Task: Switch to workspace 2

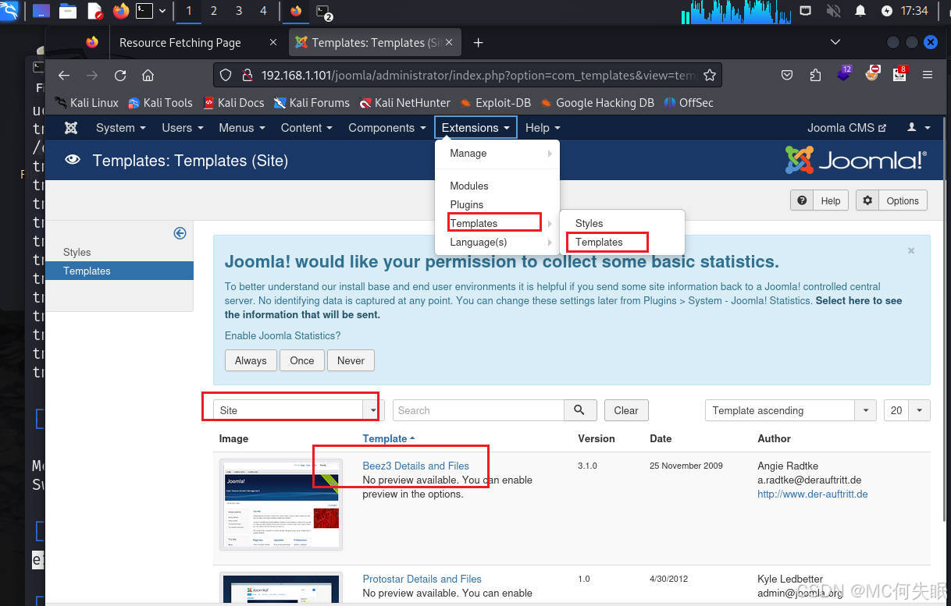Action: [214, 11]
